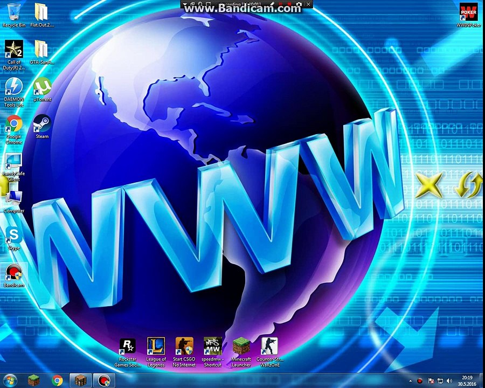485x388 pixels.
Task: Open µTorrent desktop shortcut
Action: 42,89
